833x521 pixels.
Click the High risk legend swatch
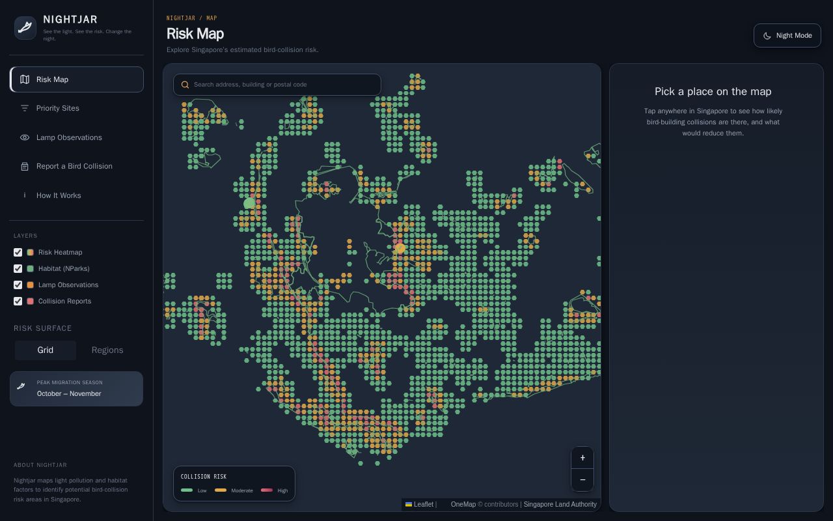267,490
